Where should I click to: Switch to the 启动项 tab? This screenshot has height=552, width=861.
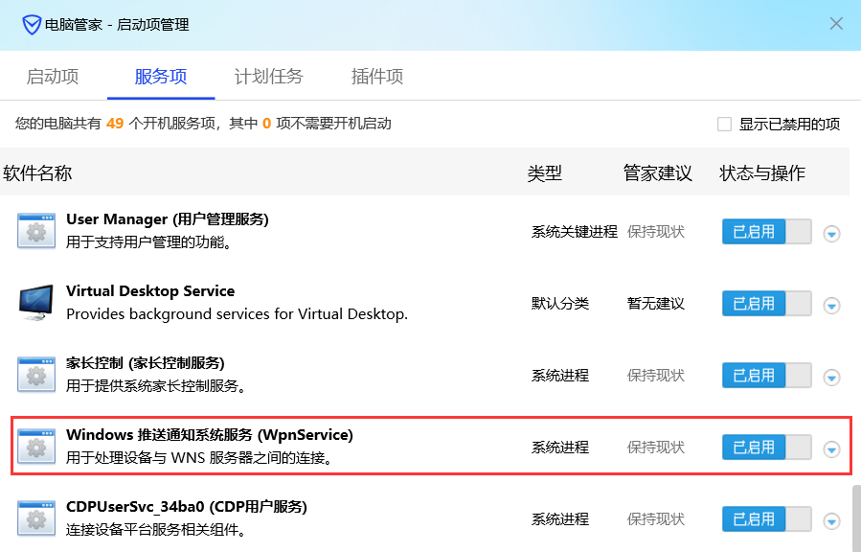point(53,76)
